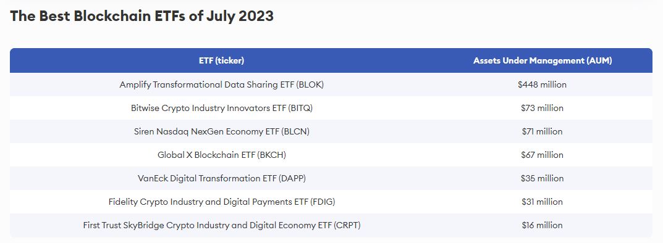Viewport: 663px width, 243px height.
Task: Click the $67 million AUM value
Action: (x=542, y=155)
